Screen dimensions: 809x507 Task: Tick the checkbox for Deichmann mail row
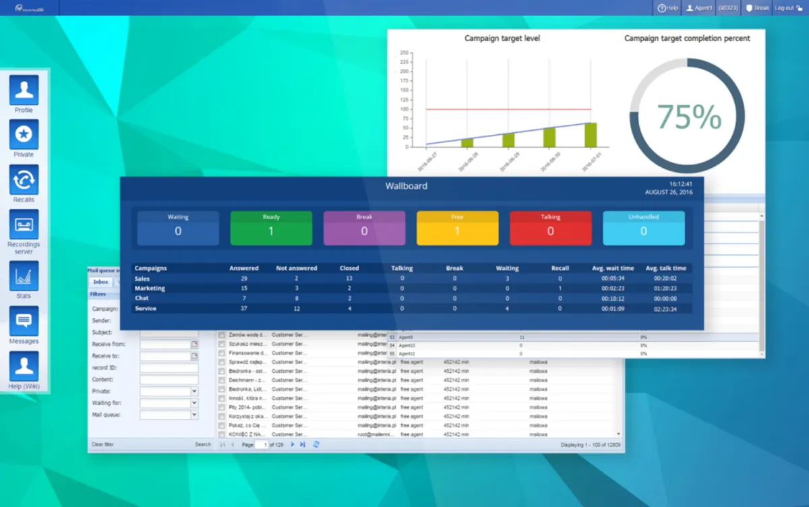pos(222,380)
